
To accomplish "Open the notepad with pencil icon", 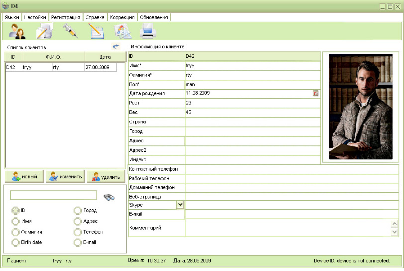I will tap(96, 31).
